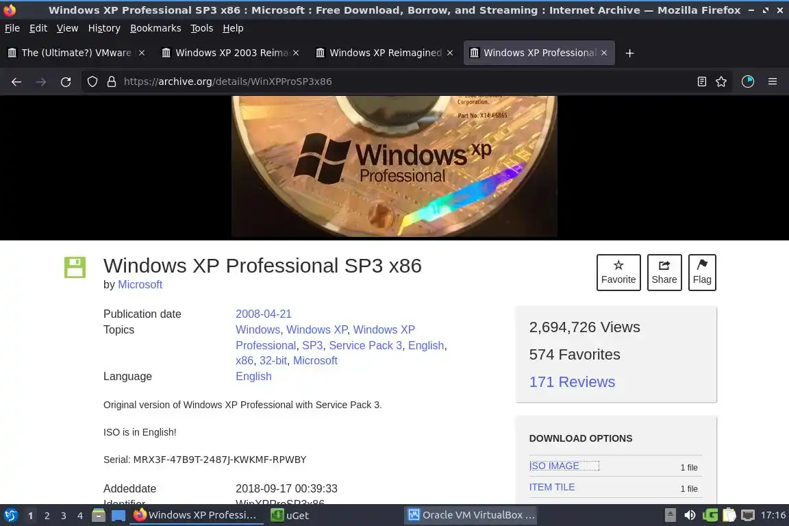Image resolution: width=789 pixels, height=526 pixels.
Task: Switch to workspace 1 in taskbar
Action: tap(31, 516)
